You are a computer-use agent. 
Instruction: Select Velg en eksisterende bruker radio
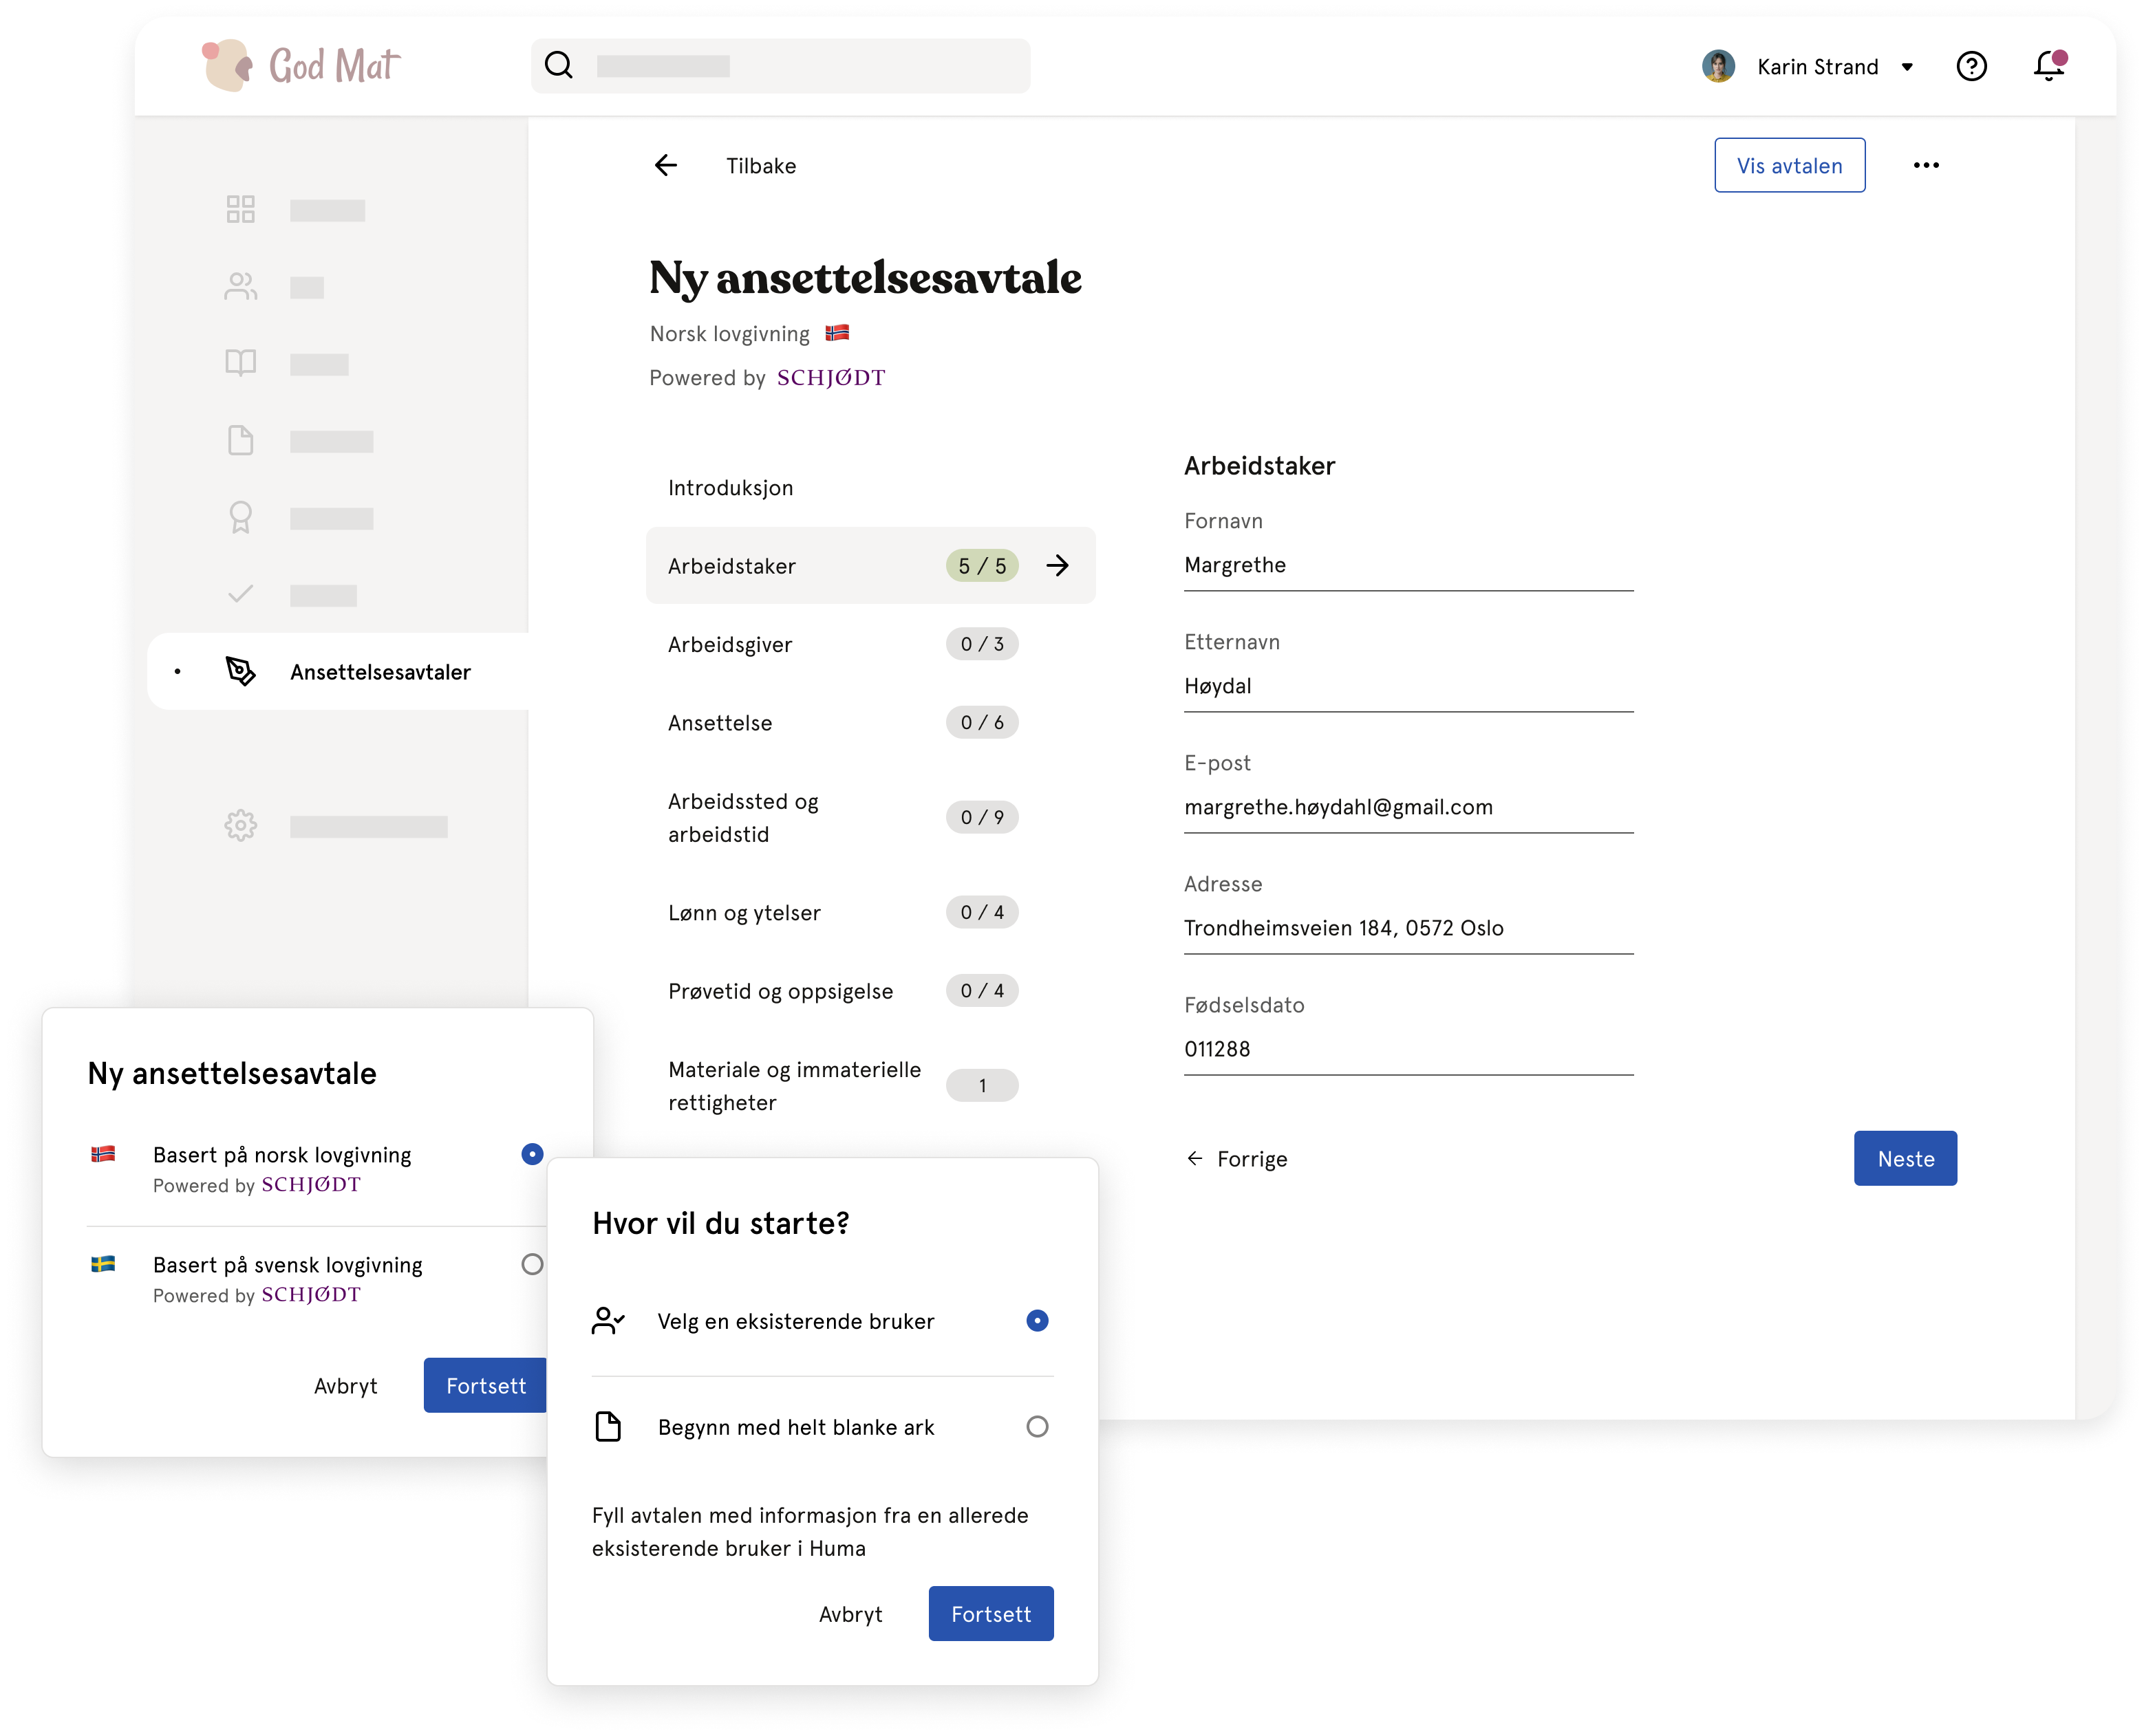(1038, 1321)
